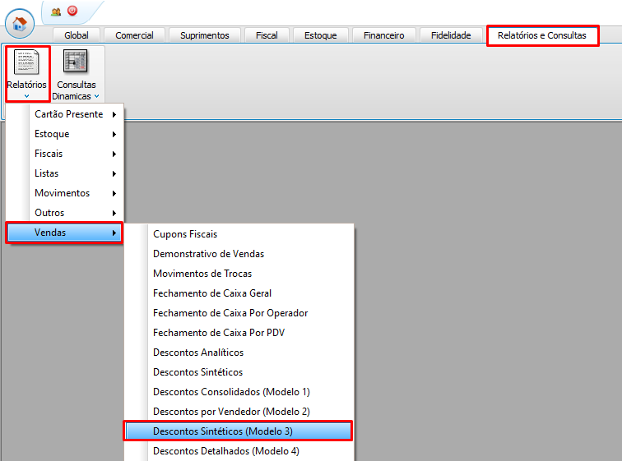Click the home application button icon
This screenshot has height=461, width=622.
pos(20,24)
